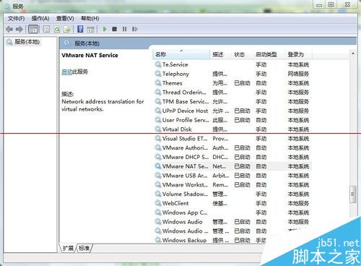Select the TPM Base Servic... service

click(233, 101)
